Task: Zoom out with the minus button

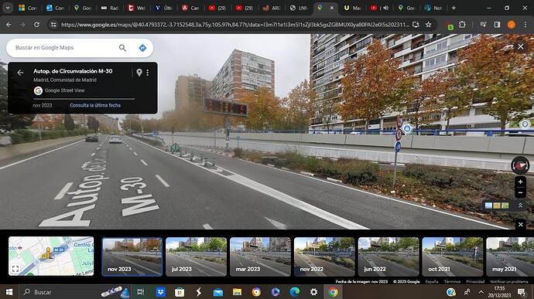Action: (520, 192)
